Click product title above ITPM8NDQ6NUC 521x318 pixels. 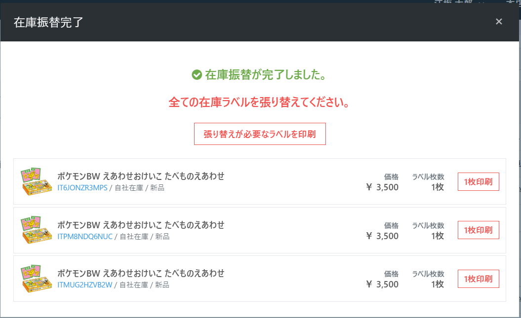click(141, 225)
